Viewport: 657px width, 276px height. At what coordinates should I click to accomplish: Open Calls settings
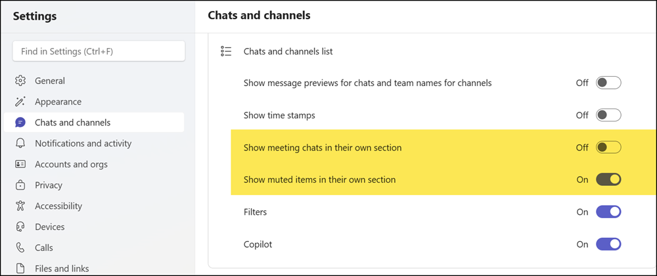tap(94, 248)
